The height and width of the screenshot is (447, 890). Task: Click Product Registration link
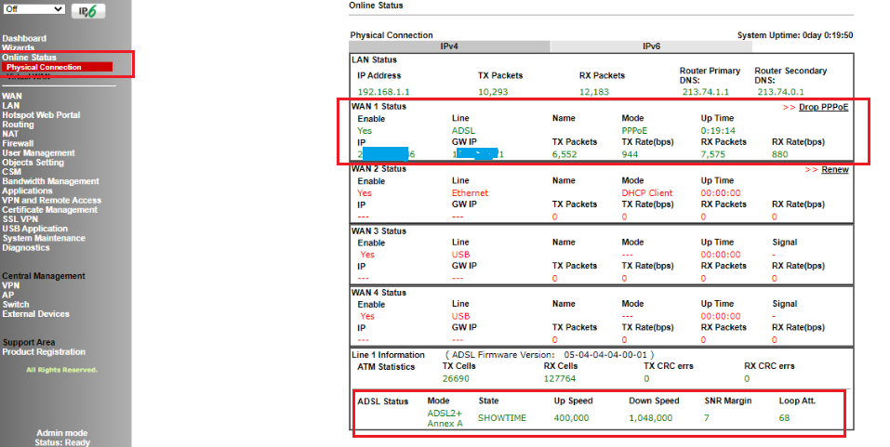(x=43, y=352)
